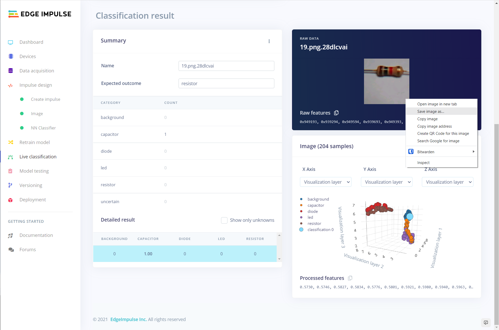499x330 pixels.
Task: Click the Name input field
Action: (x=226, y=66)
